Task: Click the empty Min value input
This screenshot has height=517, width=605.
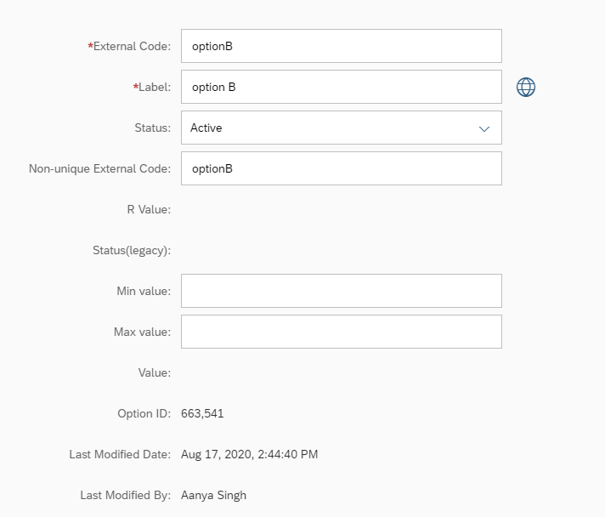Action: click(342, 291)
